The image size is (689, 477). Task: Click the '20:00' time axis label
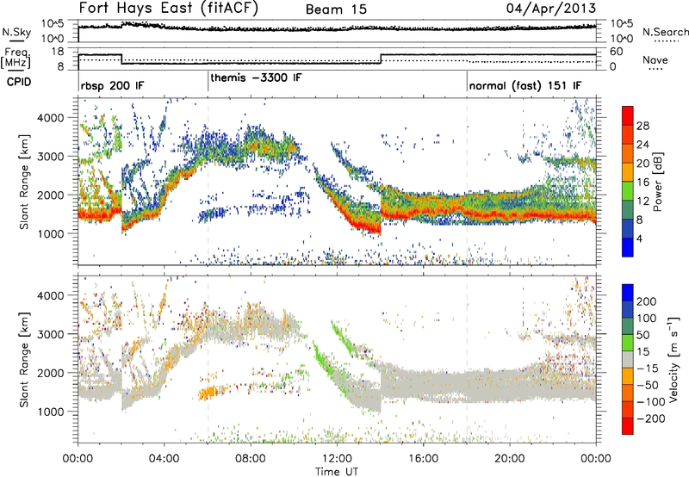(x=509, y=459)
